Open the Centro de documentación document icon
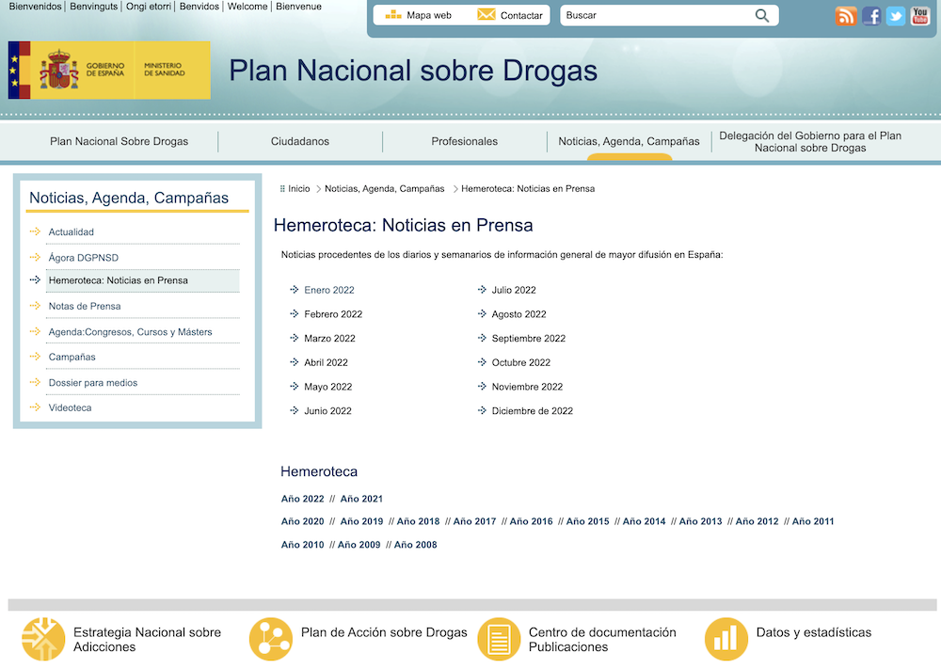Screen dimensions: 941x669 499,639
